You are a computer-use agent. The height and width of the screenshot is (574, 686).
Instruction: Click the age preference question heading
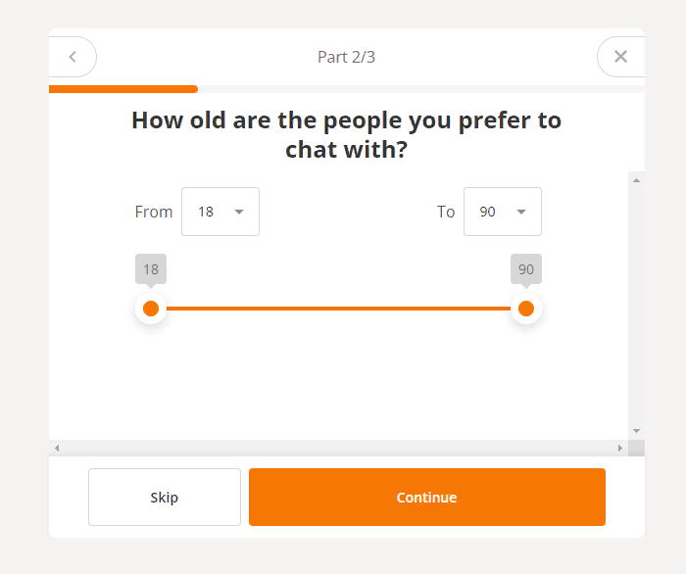pos(346,135)
